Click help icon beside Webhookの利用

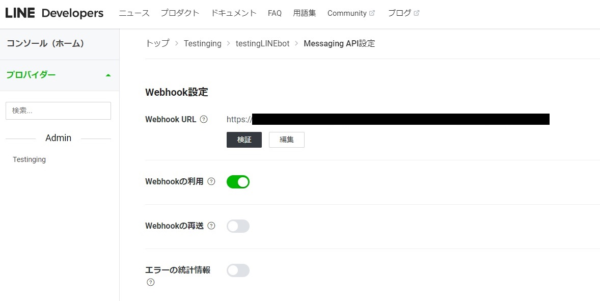tap(211, 181)
